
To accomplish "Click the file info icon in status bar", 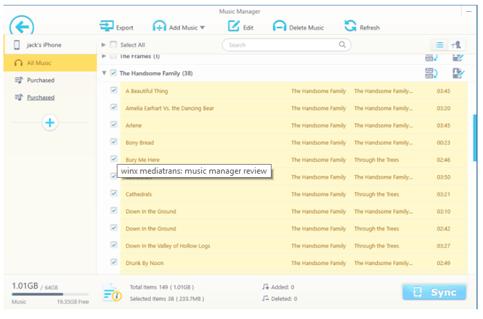I will click(x=112, y=293).
